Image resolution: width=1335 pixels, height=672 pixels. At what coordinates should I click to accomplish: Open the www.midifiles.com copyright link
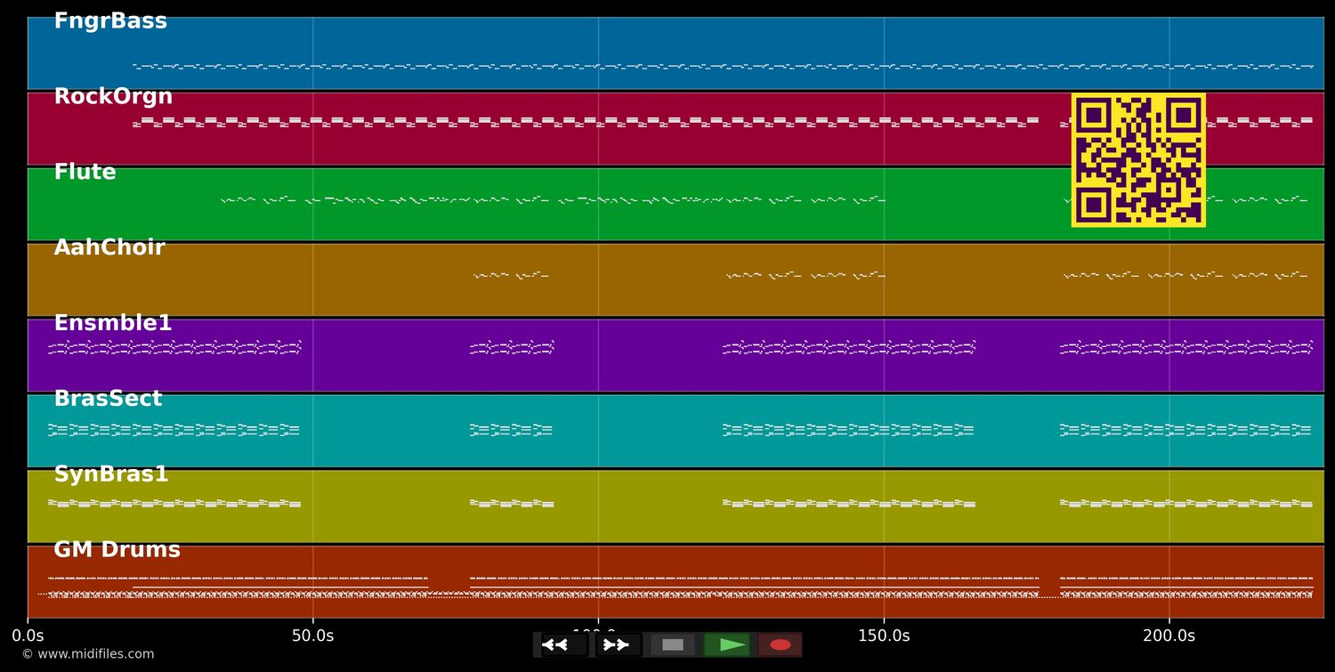87,654
